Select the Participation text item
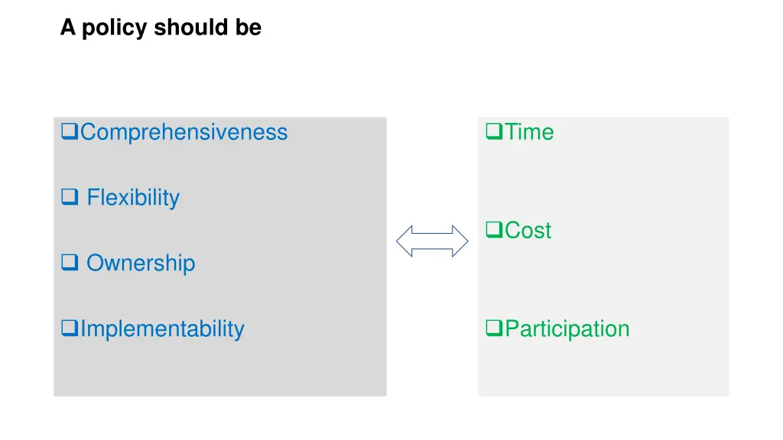 [x=567, y=329]
